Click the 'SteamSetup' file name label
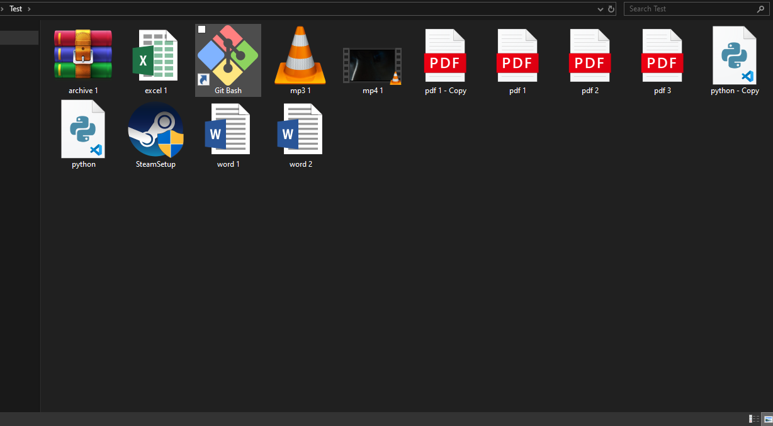 tap(155, 164)
